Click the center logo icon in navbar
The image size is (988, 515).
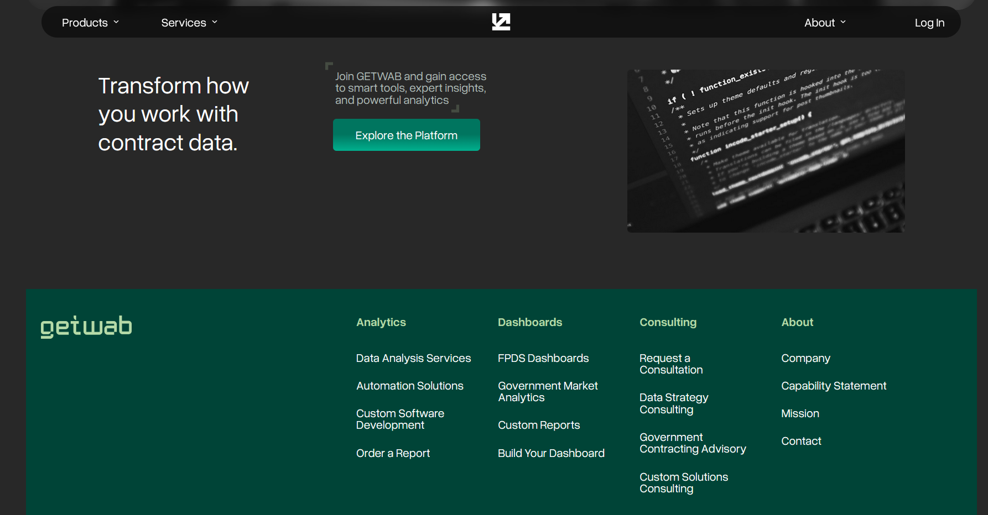click(501, 22)
